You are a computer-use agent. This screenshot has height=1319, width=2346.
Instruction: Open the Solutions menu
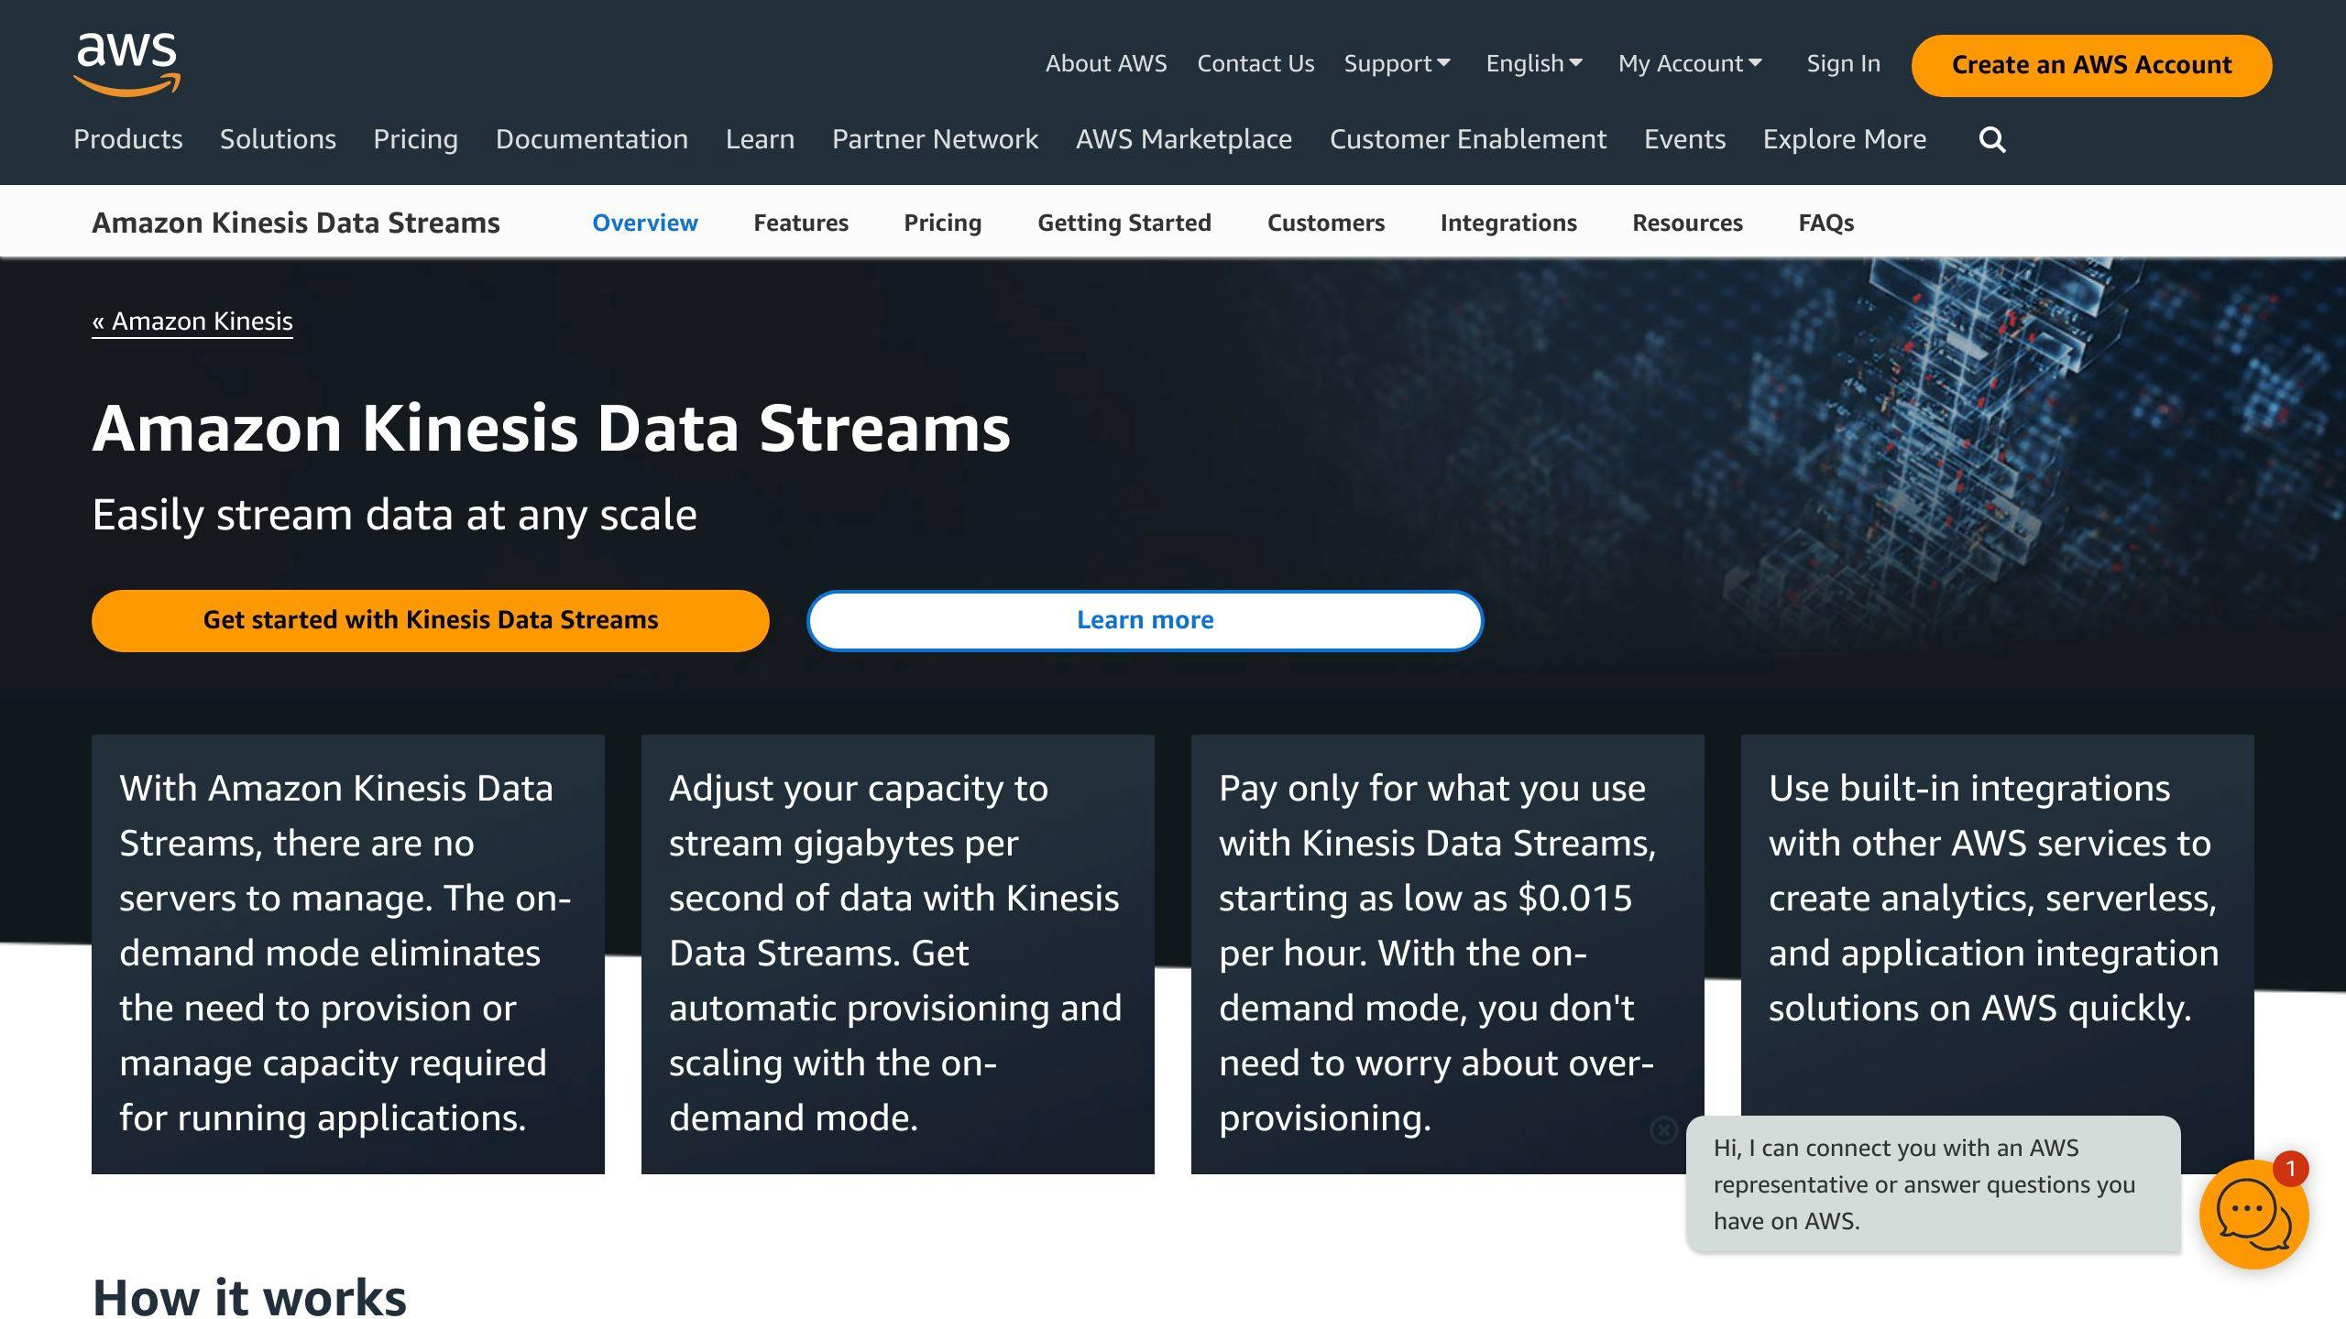pos(278,139)
